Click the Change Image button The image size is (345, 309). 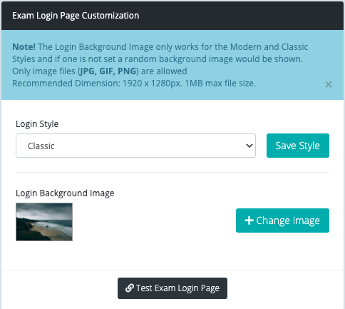point(282,221)
